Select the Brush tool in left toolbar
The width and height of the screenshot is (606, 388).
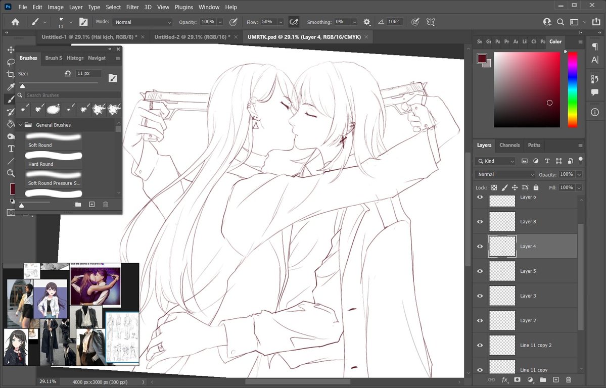(x=11, y=100)
